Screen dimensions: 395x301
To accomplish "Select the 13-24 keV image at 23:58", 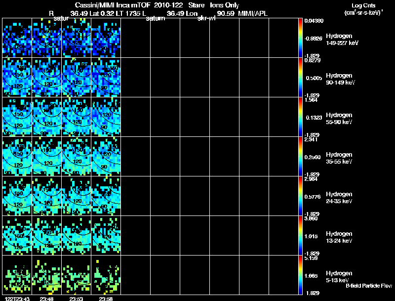I will [x=106, y=235].
